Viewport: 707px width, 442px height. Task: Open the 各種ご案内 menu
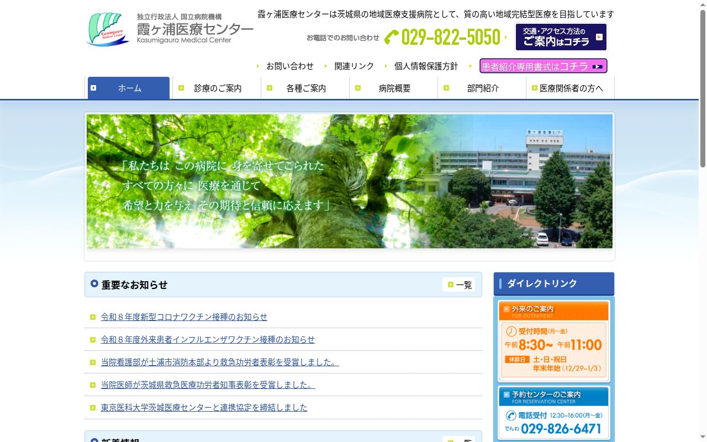[305, 88]
